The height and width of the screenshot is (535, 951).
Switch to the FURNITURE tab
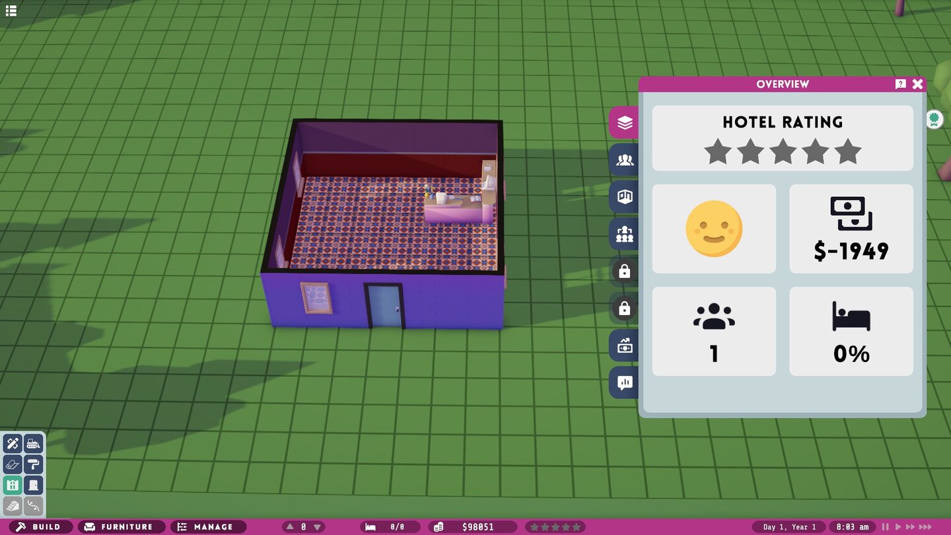tap(121, 526)
